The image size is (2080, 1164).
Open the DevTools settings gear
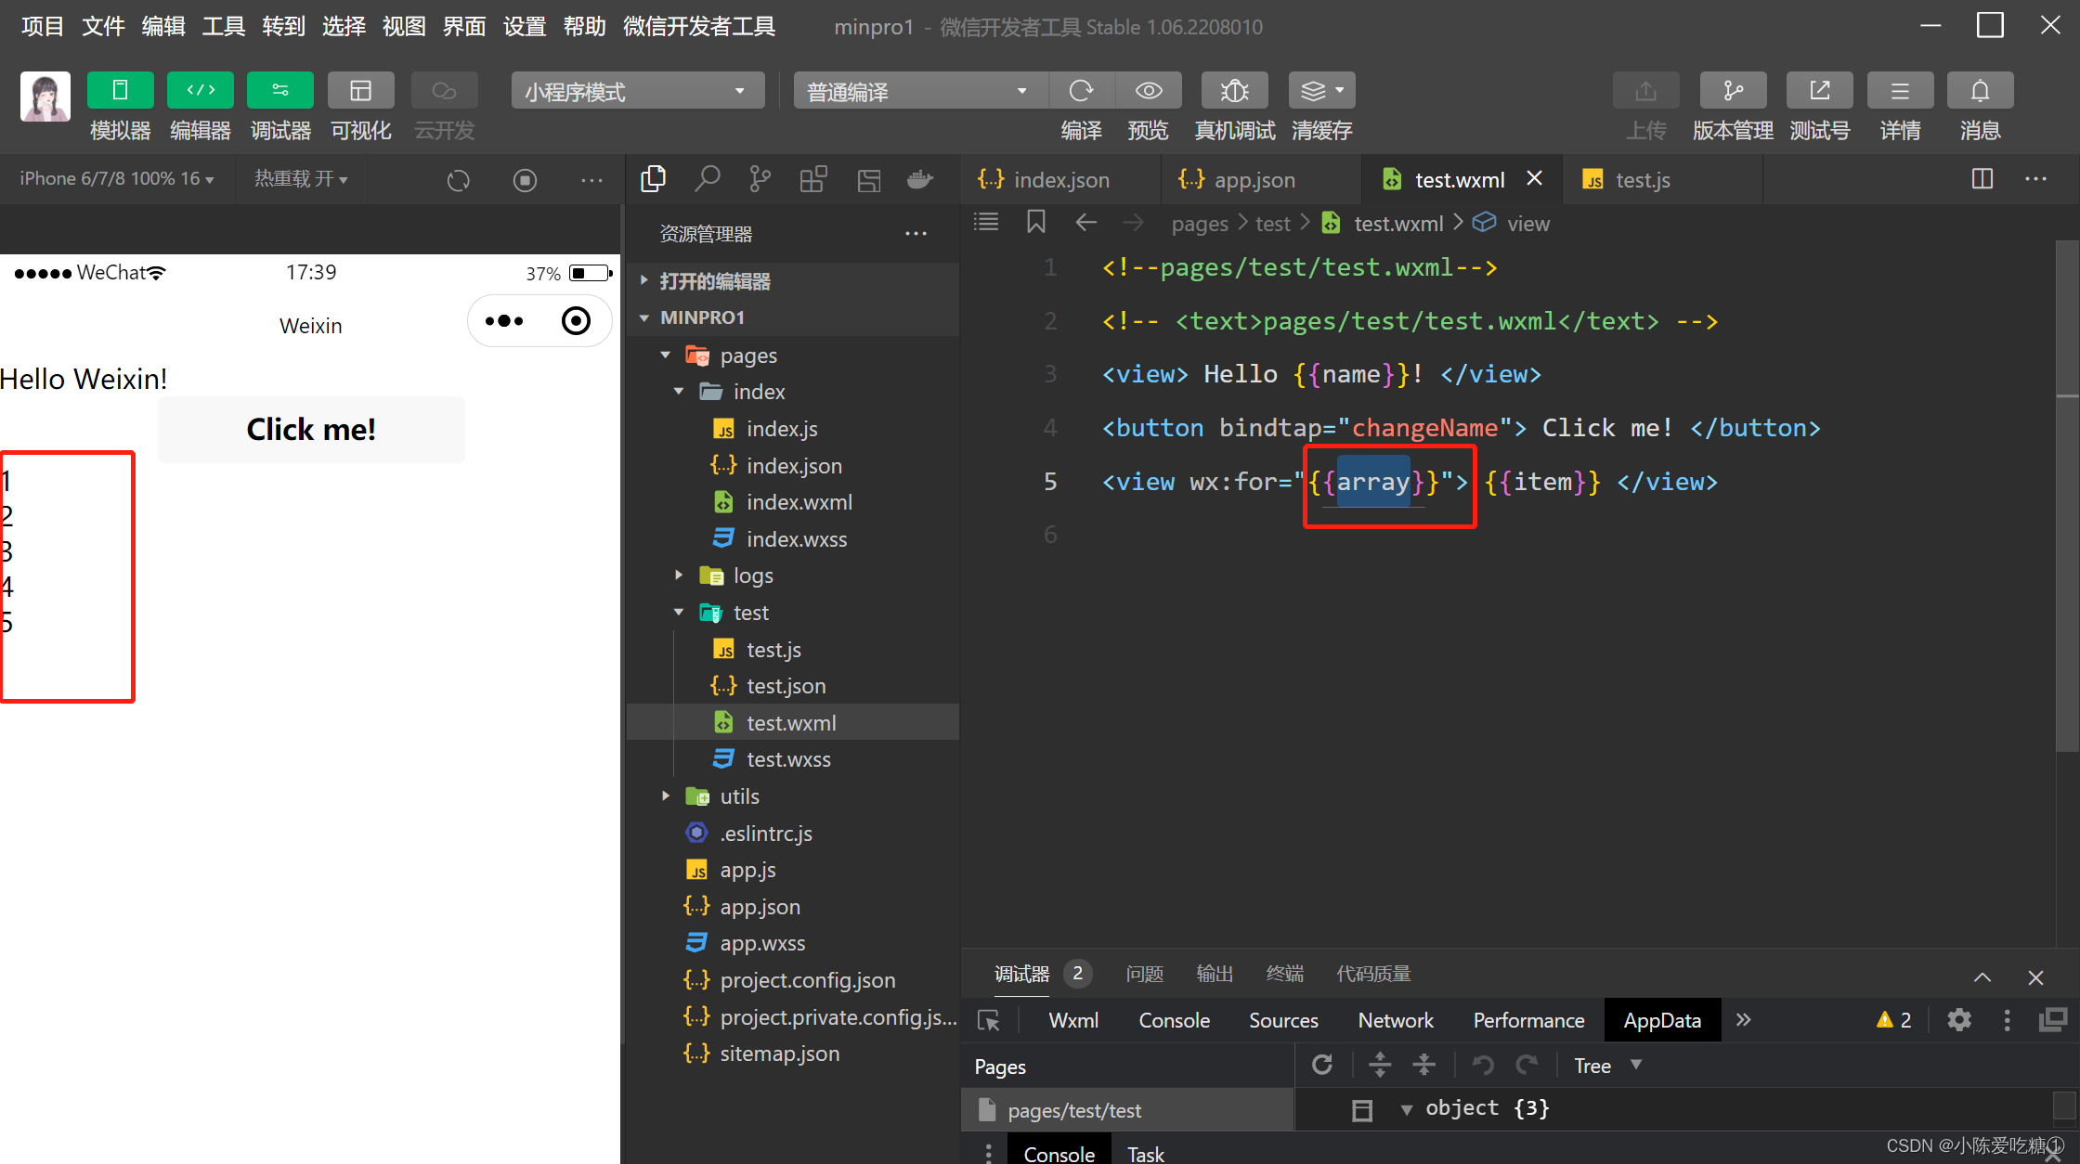1959,1020
